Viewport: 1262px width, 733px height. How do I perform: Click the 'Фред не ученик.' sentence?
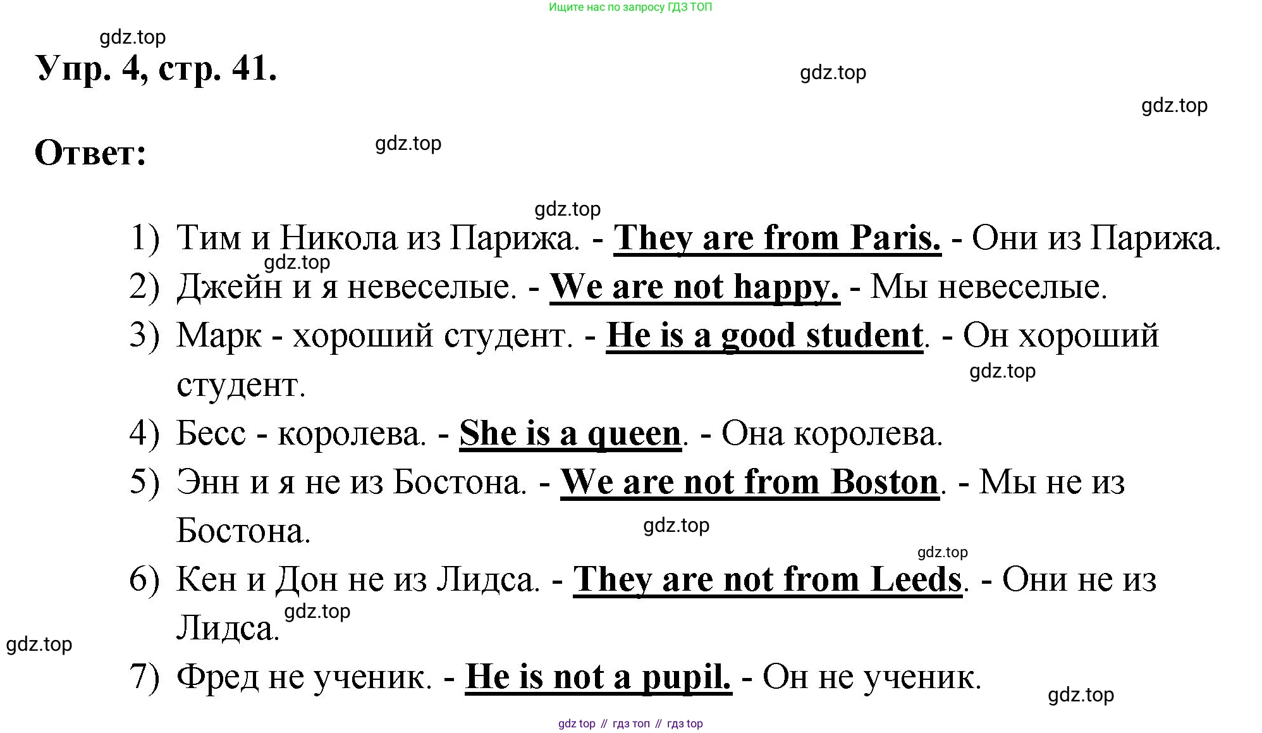[303, 677]
